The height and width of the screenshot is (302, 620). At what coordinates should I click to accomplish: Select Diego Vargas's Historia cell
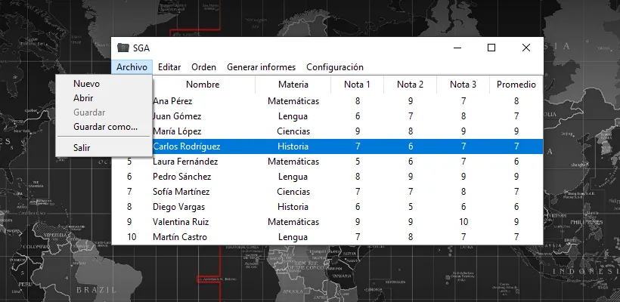tap(293, 207)
